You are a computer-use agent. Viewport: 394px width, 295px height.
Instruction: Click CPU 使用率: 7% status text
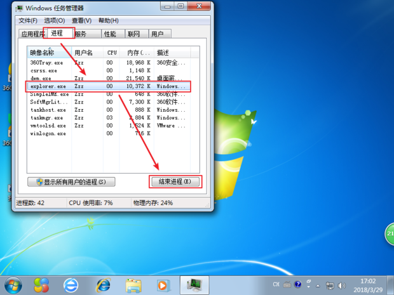tap(91, 202)
